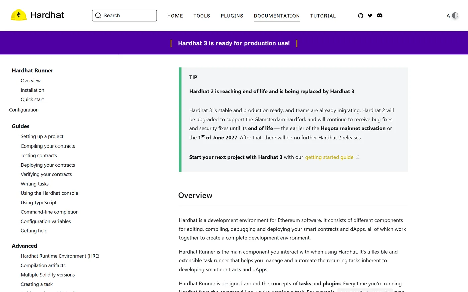Open the DOCUMENTATION nav item
Screen dimensions: 468x292
pyautogui.click(x=277, y=16)
